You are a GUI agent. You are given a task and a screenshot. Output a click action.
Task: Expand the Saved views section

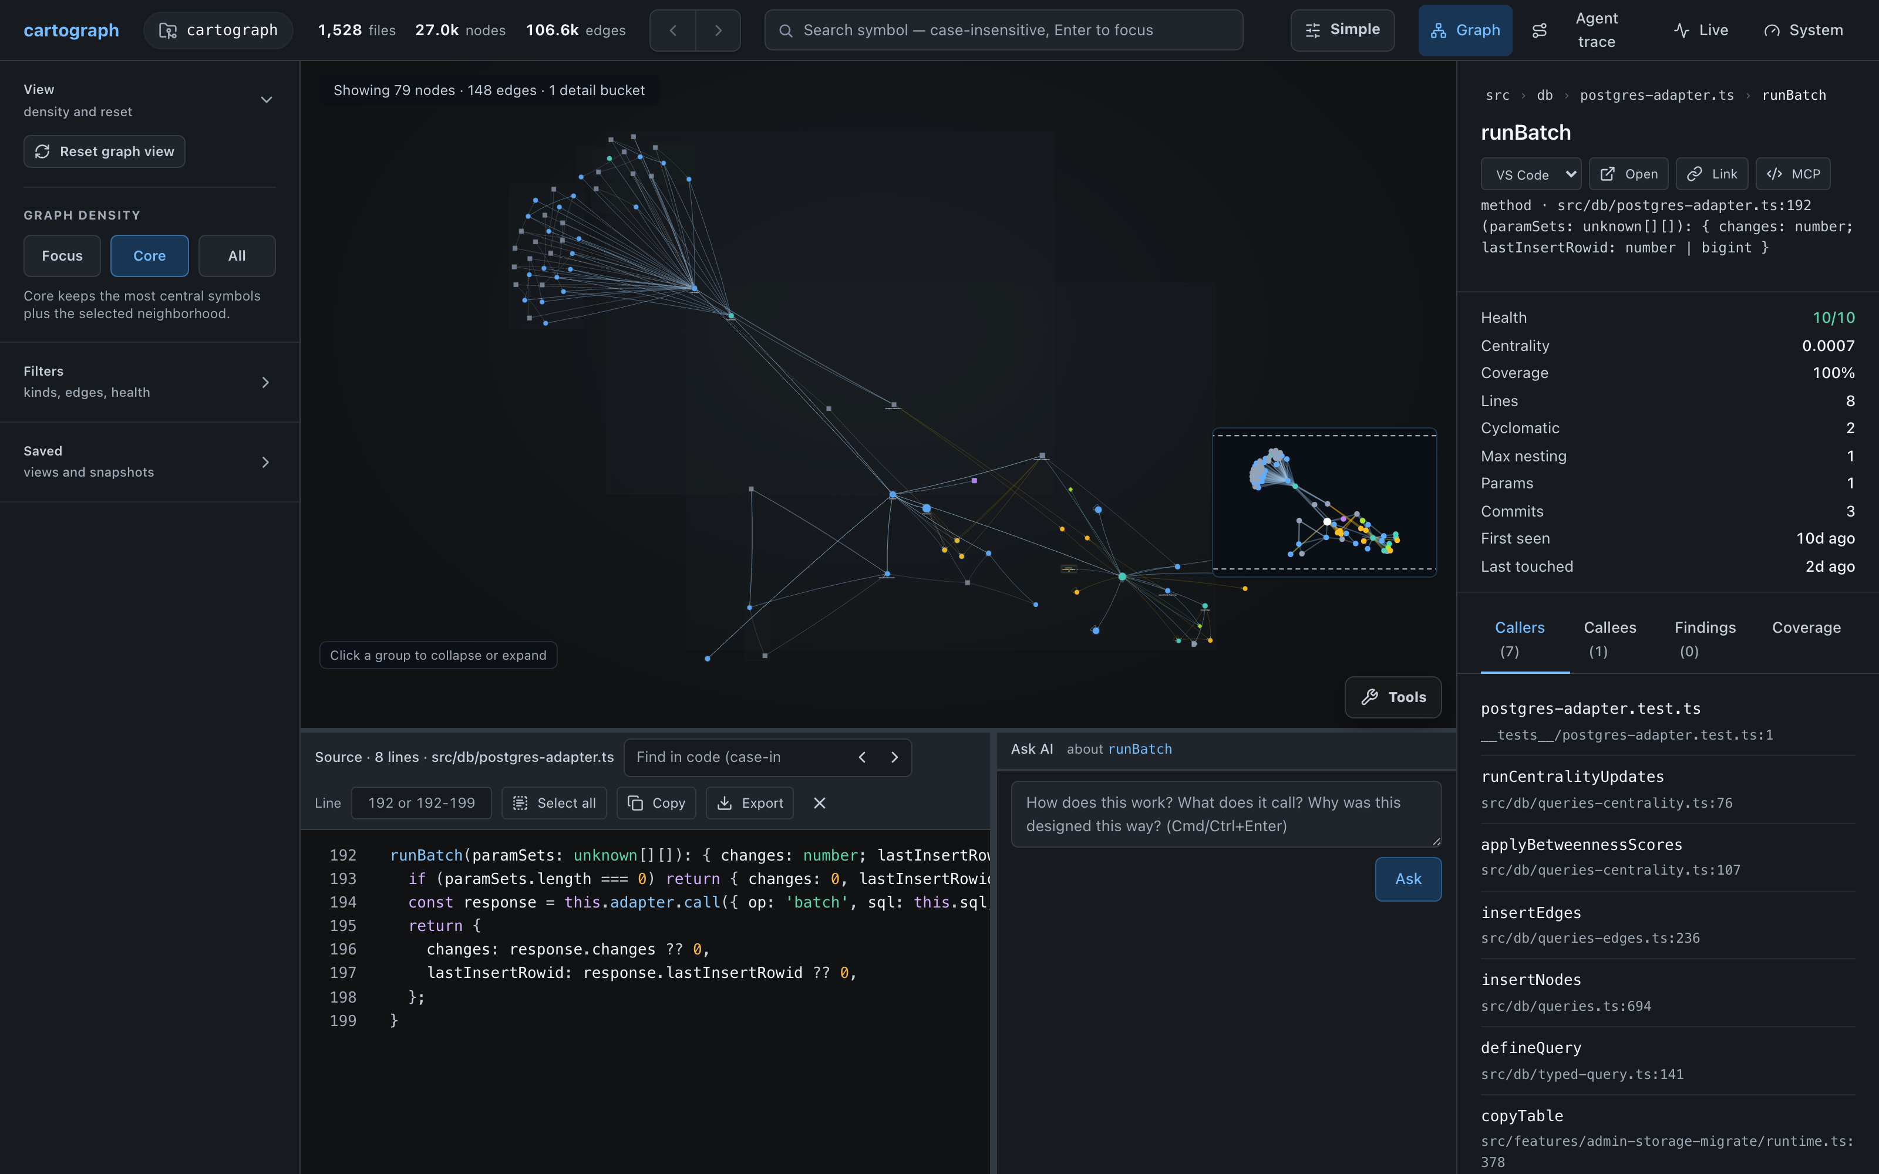149,462
